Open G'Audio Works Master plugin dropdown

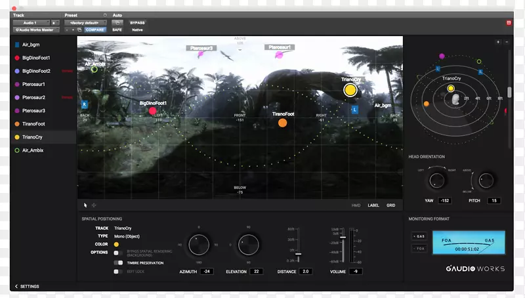(35, 30)
